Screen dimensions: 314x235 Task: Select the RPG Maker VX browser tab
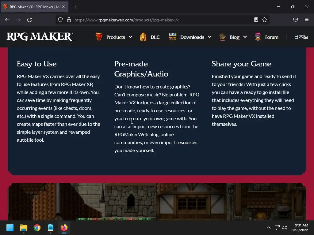(x=35, y=7)
